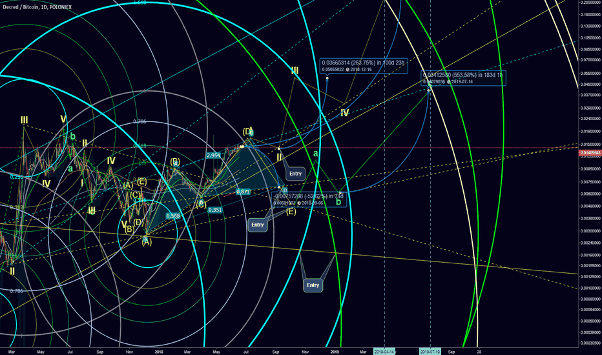Click the 0.02900000 price axis label
This screenshot has height=355, width=602.
(590, 108)
